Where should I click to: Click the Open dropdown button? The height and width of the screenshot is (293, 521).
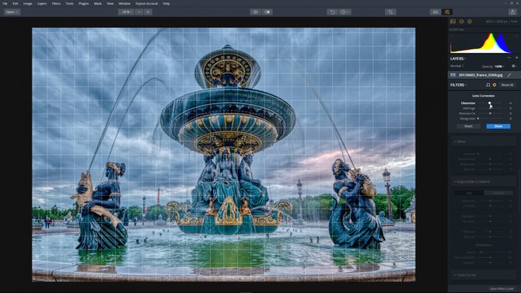12,12
